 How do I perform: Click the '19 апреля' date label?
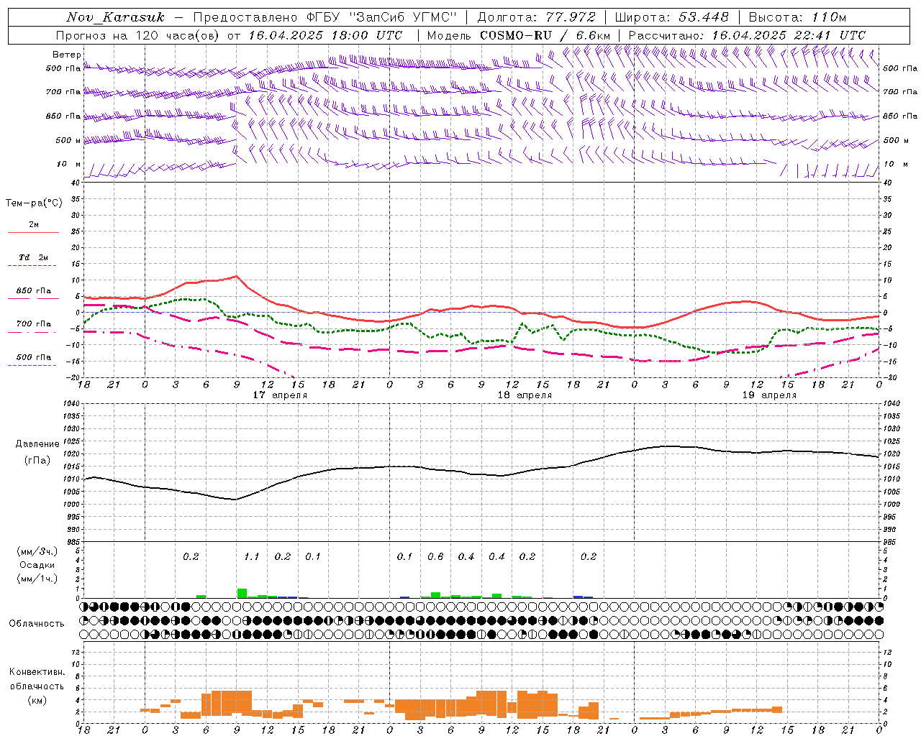769,395
